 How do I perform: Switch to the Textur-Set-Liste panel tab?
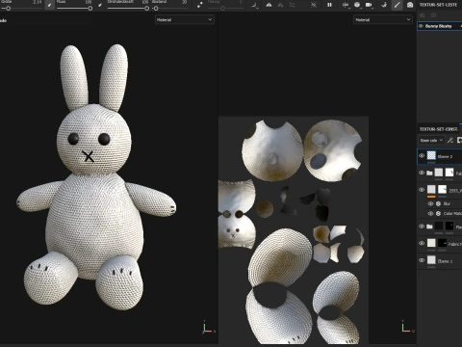click(438, 5)
